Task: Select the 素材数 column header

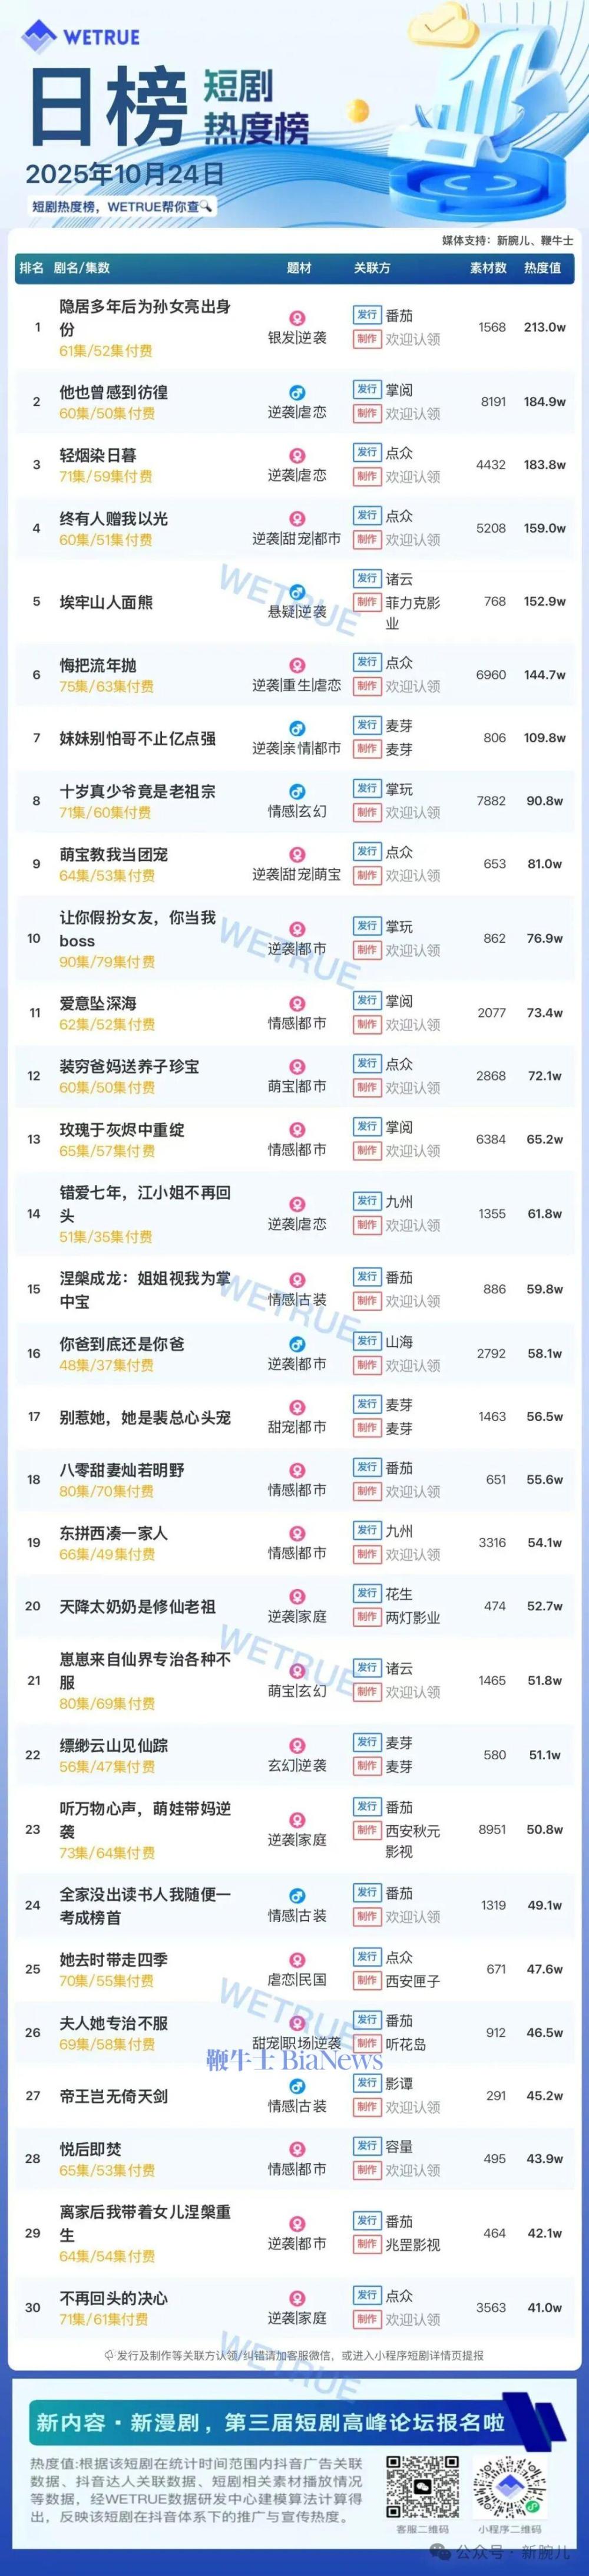Action: point(489,268)
